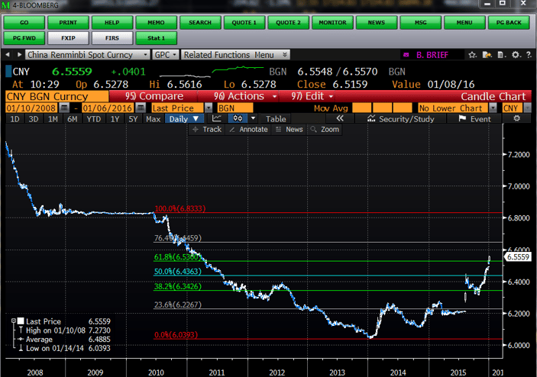Viewport: 537px width, 377px height.
Task: Switch to Table view
Action: pyautogui.click(x=275, y=119)
